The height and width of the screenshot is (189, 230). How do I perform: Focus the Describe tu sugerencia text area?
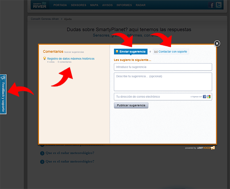[163, 82]
